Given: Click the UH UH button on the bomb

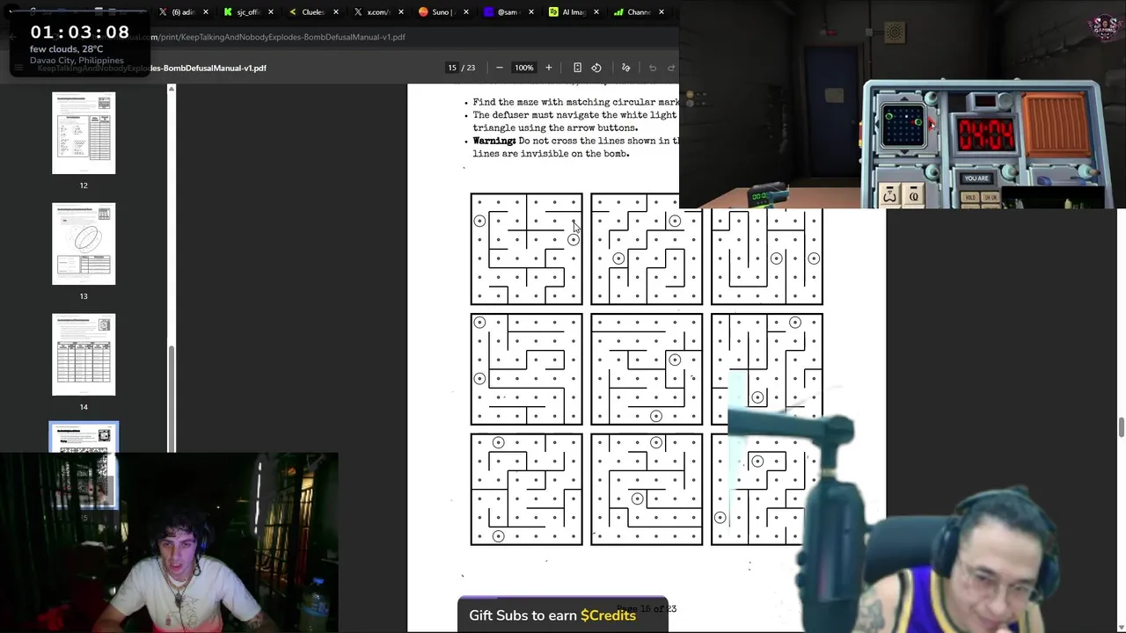Looking at the screenshot, I should pyautogui.click(x=991, y=198).
